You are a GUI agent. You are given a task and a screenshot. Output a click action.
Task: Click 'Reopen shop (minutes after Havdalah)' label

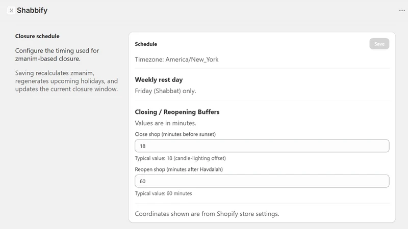pos(179,169)
